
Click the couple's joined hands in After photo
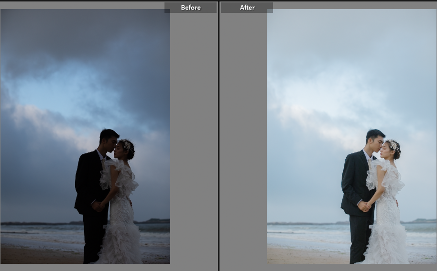click(x=365, y=206)
